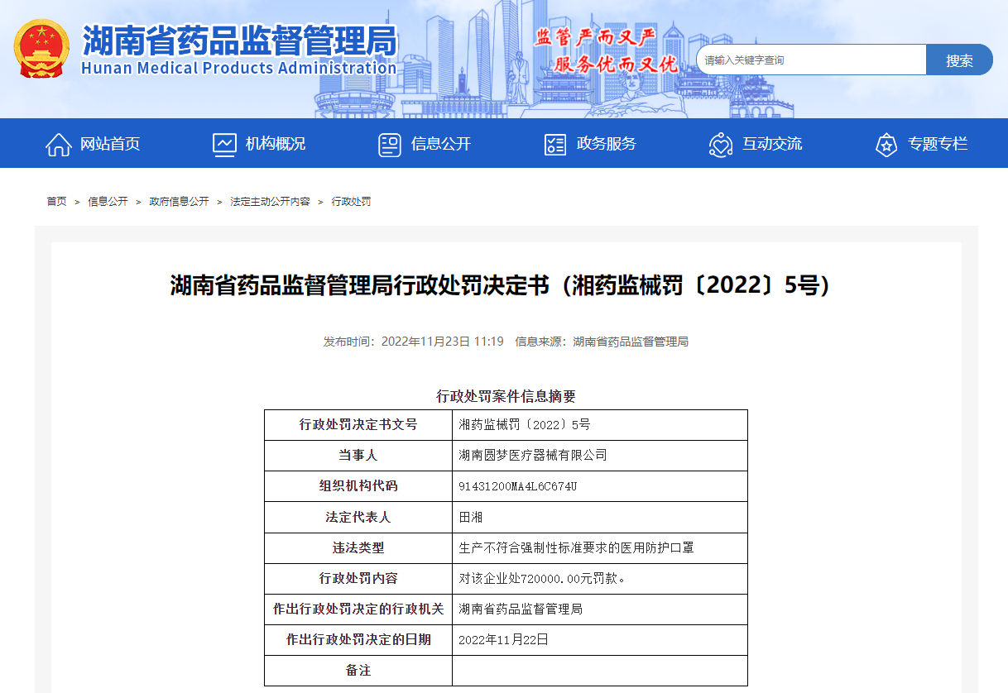Click the star badge icon beside 专题专栏
Viewport: 1008px width, 693px height.
(886, 144)
